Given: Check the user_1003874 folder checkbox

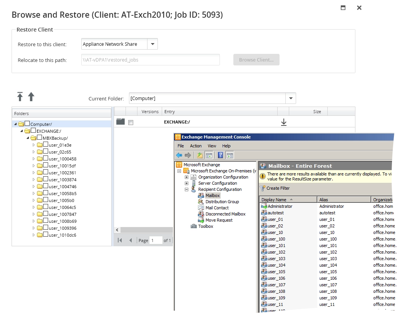Looking at the screenshot, I should click(45, 179).
